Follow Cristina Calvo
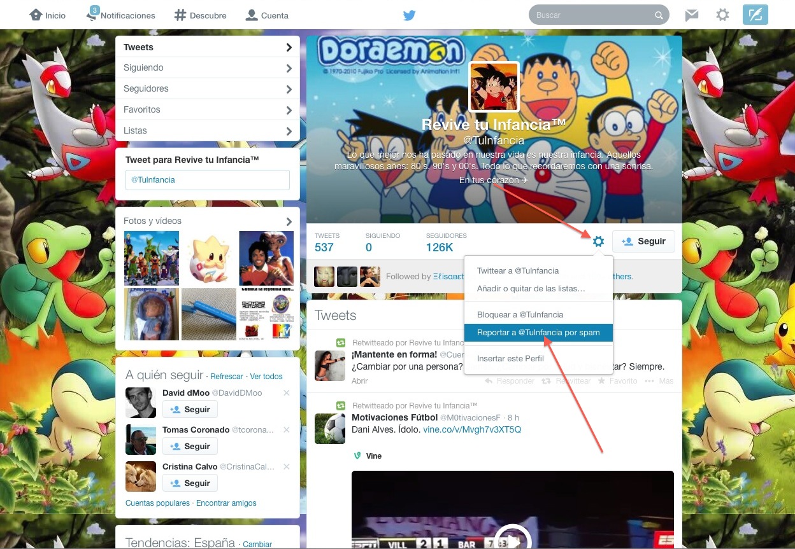This screenshot has height=549, width=795. pos(190,483)
